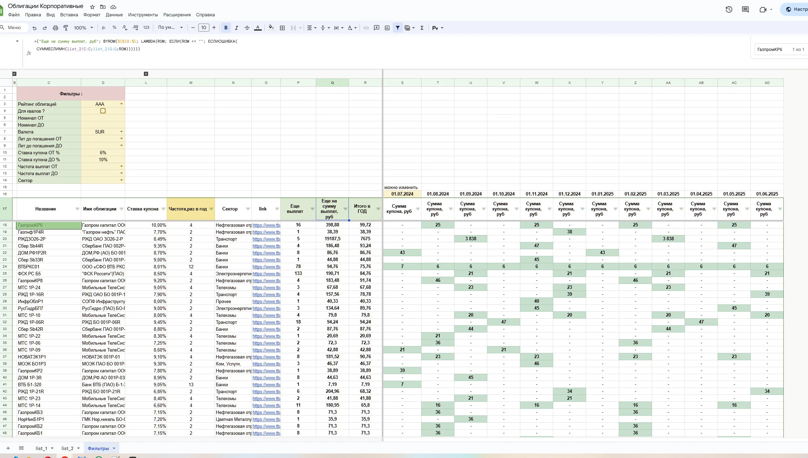This screenshot has height=458, width=808.
Task: Redo the last undone action
Action: pos(45,28)
